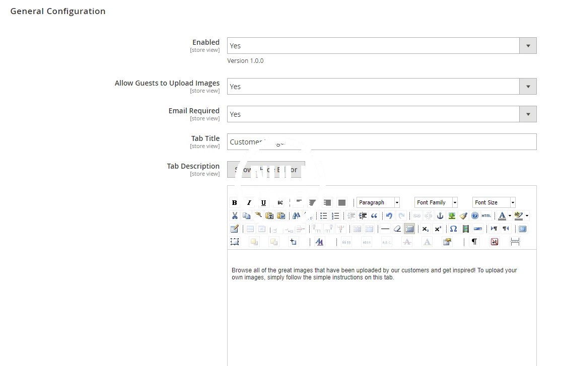Click the cut scissors icon
Image resolution: width=561 pixels, height=366 pixels.
pos(235,216)
